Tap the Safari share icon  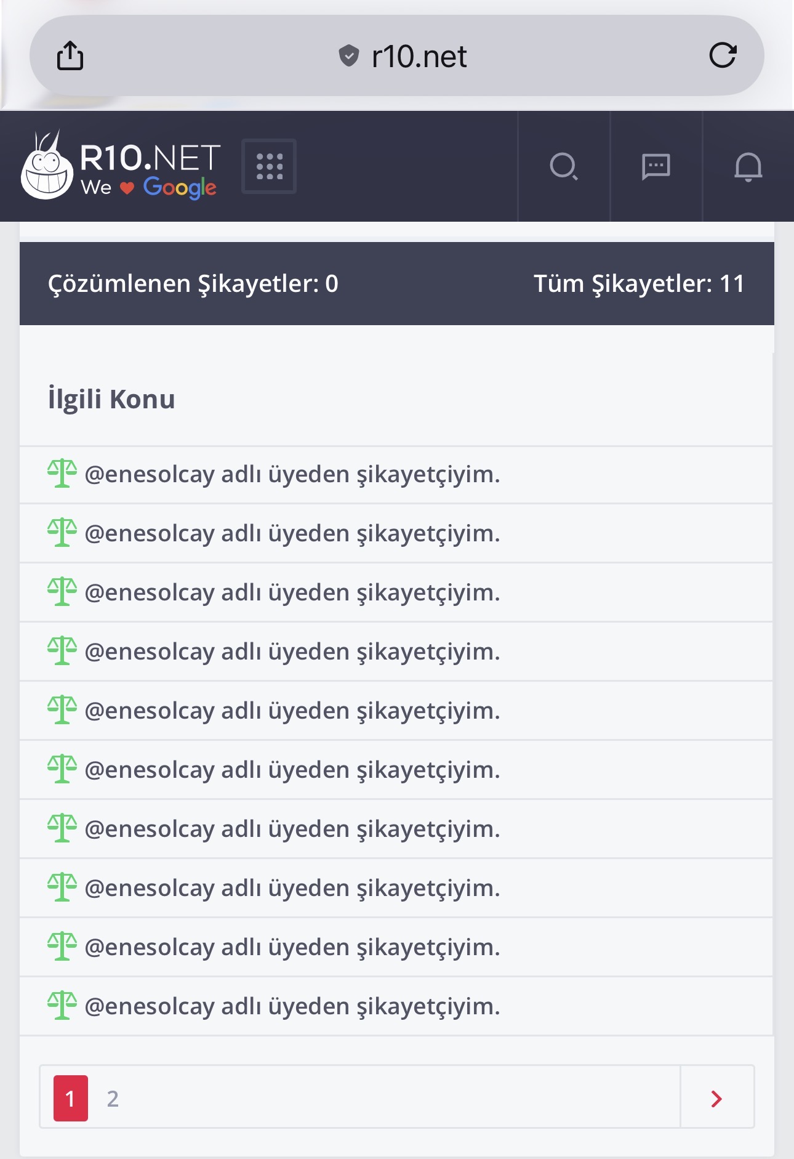pyautogui.click(x=70, y=55)
